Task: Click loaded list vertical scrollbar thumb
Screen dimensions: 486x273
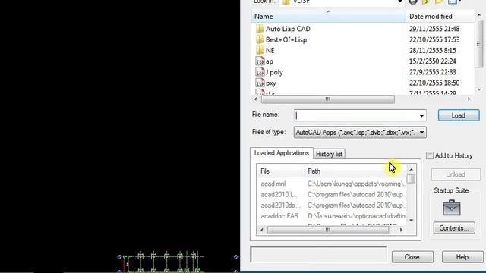Action: pos(412,179)
